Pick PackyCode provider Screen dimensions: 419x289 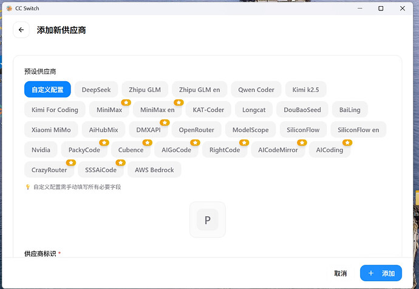pos(84,150)
